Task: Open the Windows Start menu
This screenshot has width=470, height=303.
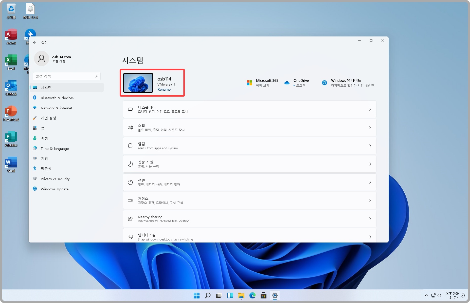Action: [x=196, y=295]
